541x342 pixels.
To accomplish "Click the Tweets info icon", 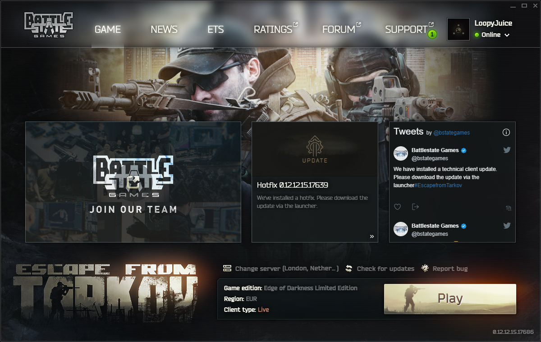I will [x=506, y=132].
